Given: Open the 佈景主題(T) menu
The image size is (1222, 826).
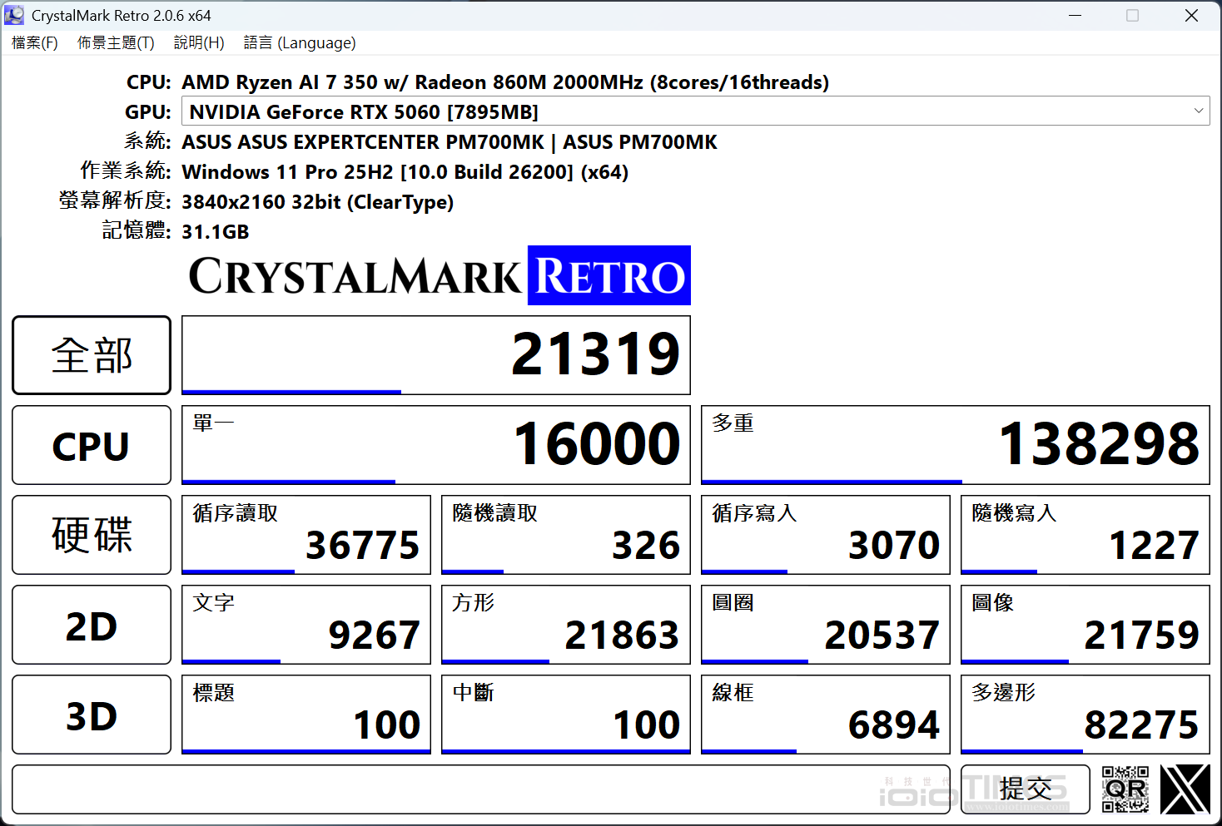Looking at the screenshot, I should pyautogui.click(x=115, y=42).
